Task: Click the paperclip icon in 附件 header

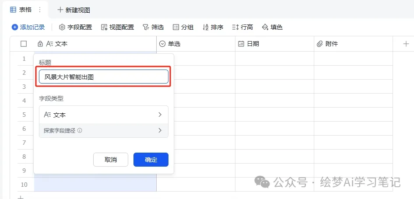Action: (x=320, y=44)
